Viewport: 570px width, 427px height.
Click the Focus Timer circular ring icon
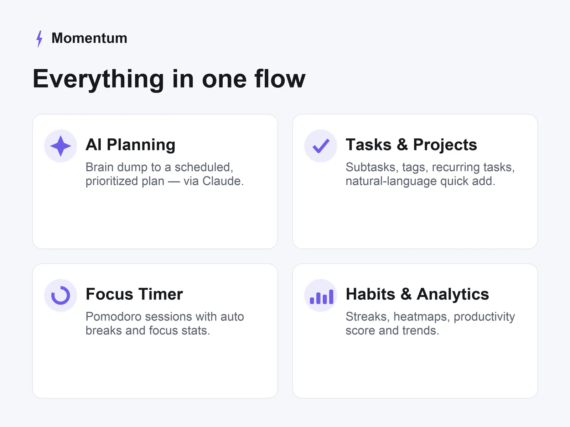[61, 295]
